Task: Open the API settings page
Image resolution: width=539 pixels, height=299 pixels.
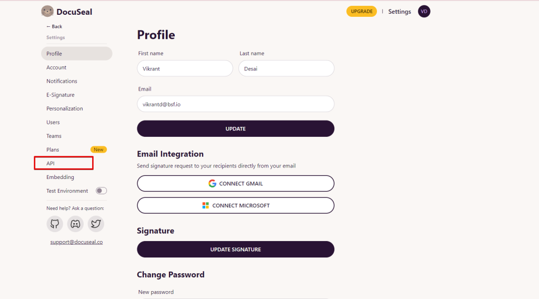Action: [51, 163]
